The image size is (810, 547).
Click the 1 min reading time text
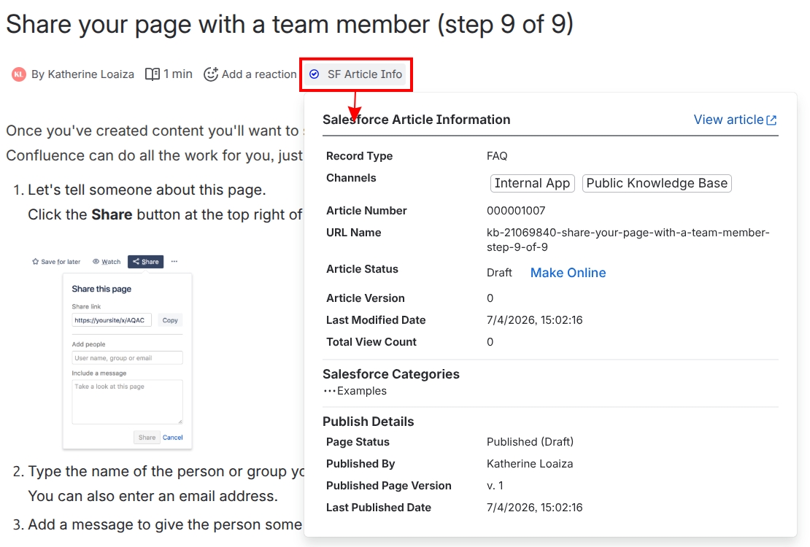click(x=178, y=74)
